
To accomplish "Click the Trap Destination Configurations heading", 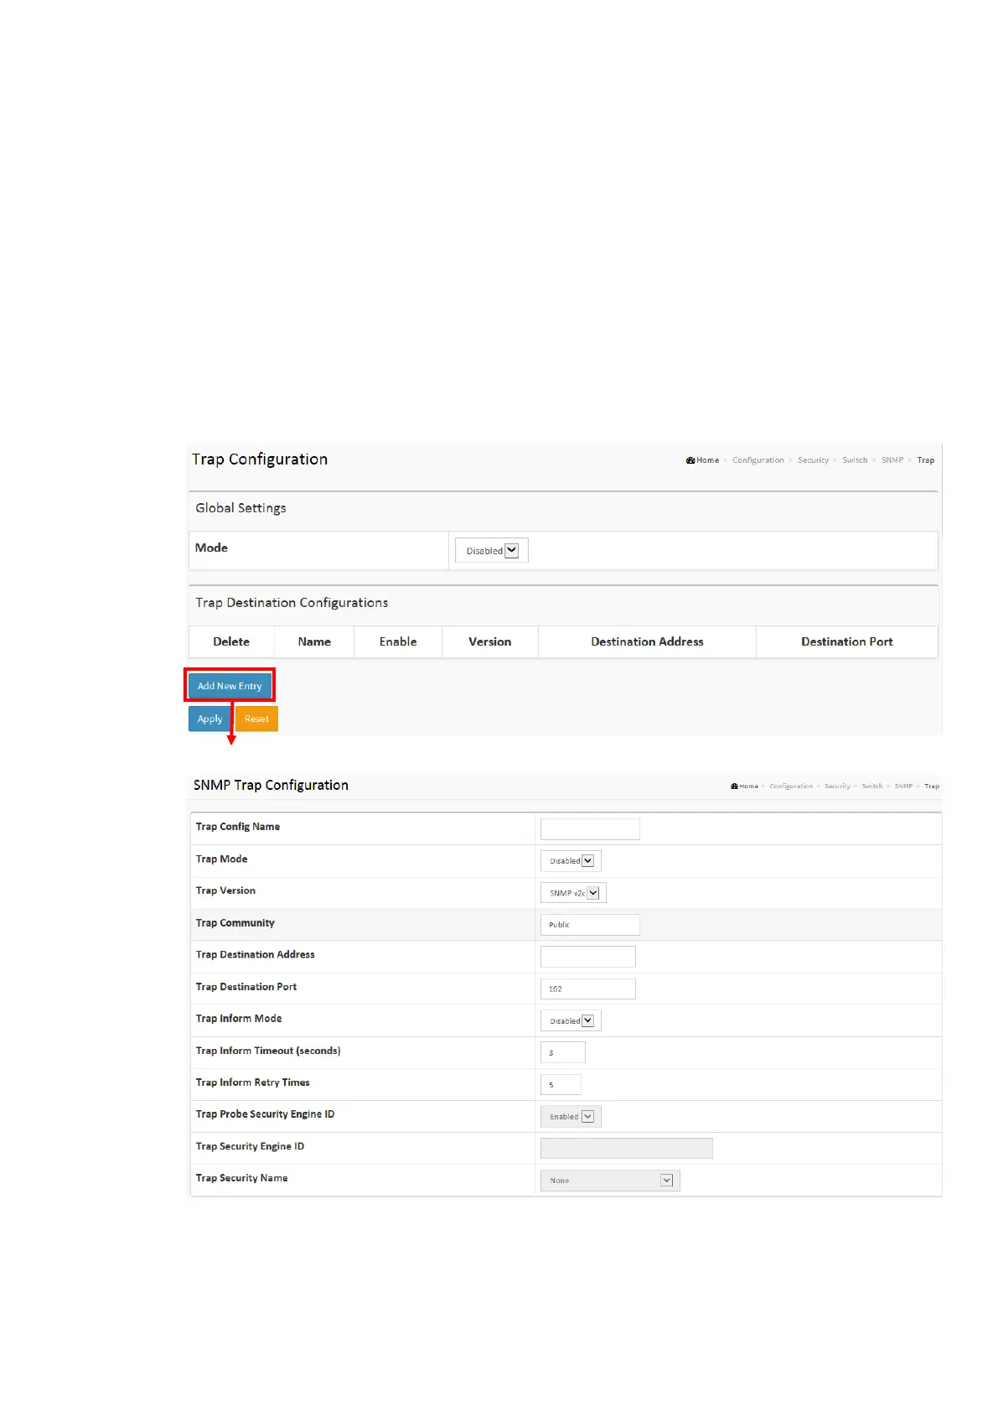I will [x=292, y=603].
